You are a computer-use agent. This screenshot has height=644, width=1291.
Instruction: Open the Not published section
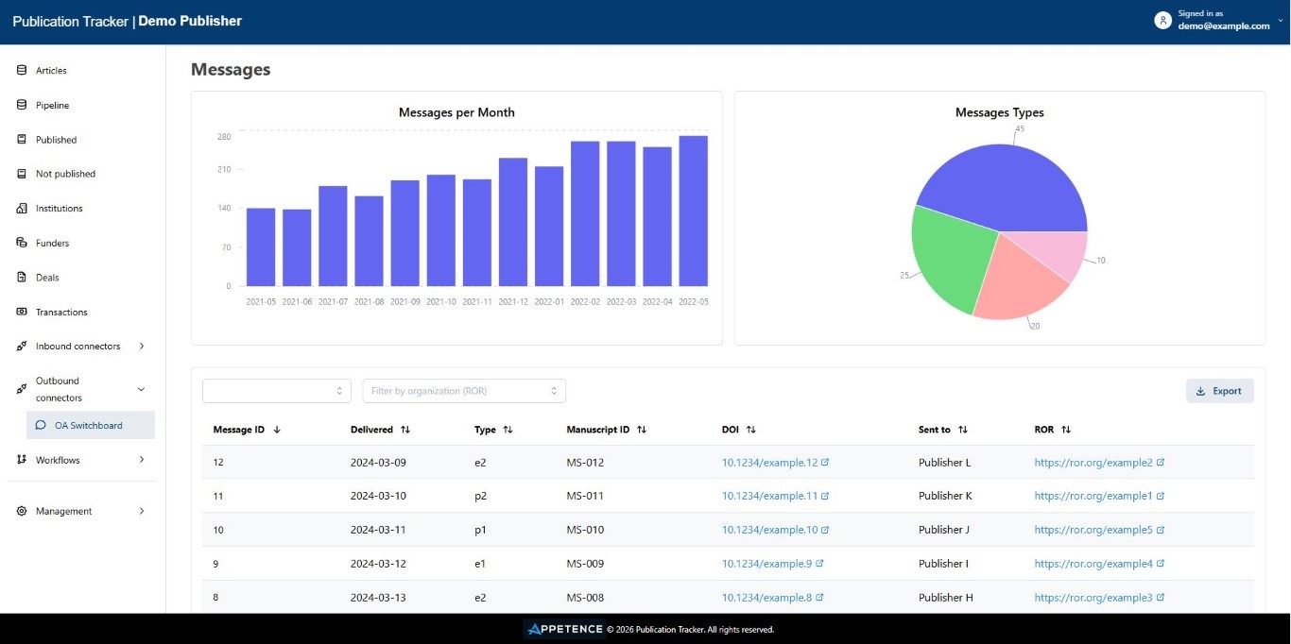click(65, 174)
